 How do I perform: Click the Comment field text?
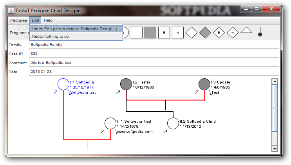(154, 63)
